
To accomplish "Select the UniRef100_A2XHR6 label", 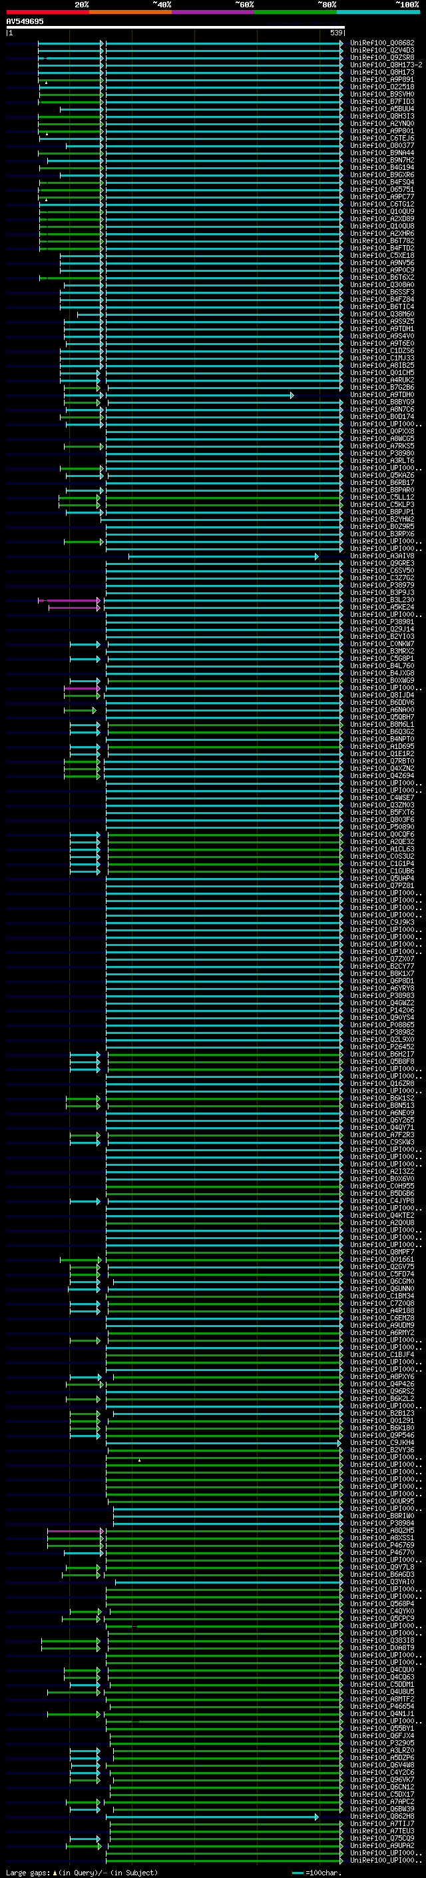I will (x=382, y=233).
